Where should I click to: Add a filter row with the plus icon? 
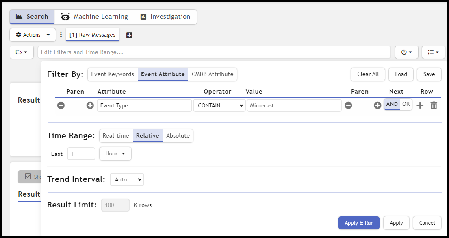[420, 105]
